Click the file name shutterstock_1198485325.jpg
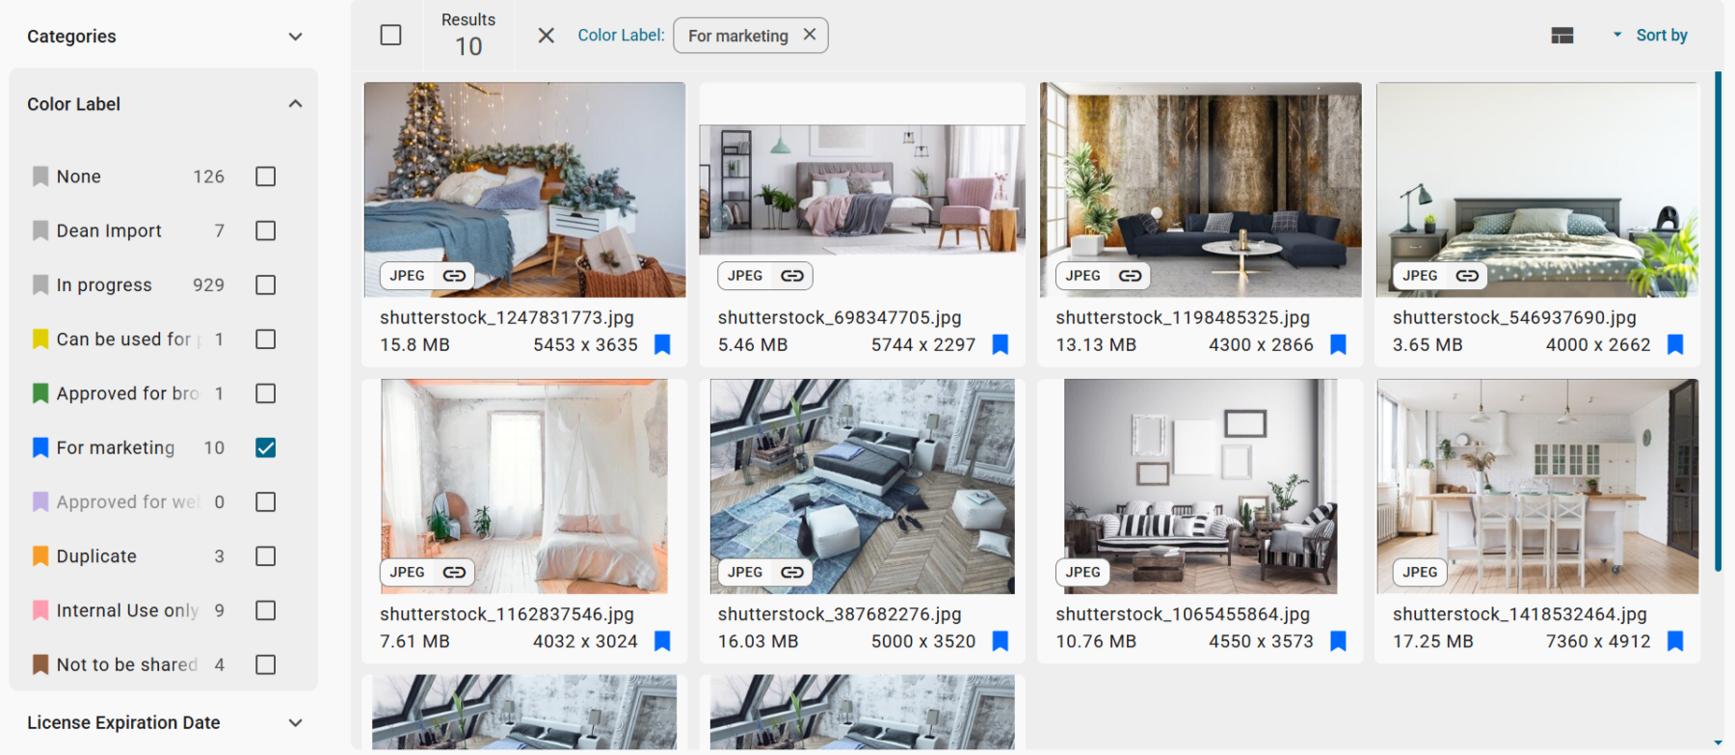Image resolution: width=1735 pixels, height=755 pixels. pyautogui.click(x=1183, y=317)
